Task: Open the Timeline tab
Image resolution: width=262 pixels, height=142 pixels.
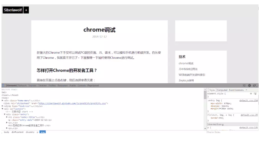Action: tap(42, 85)
